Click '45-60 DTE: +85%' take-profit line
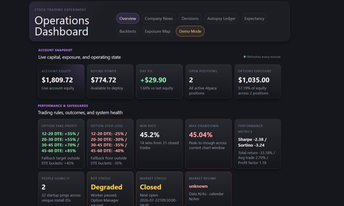 [59, 151]
